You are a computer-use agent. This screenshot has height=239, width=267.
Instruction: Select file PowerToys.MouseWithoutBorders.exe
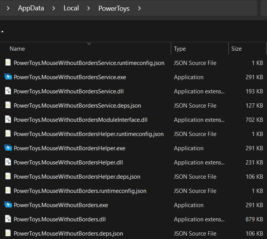[61, 205]
